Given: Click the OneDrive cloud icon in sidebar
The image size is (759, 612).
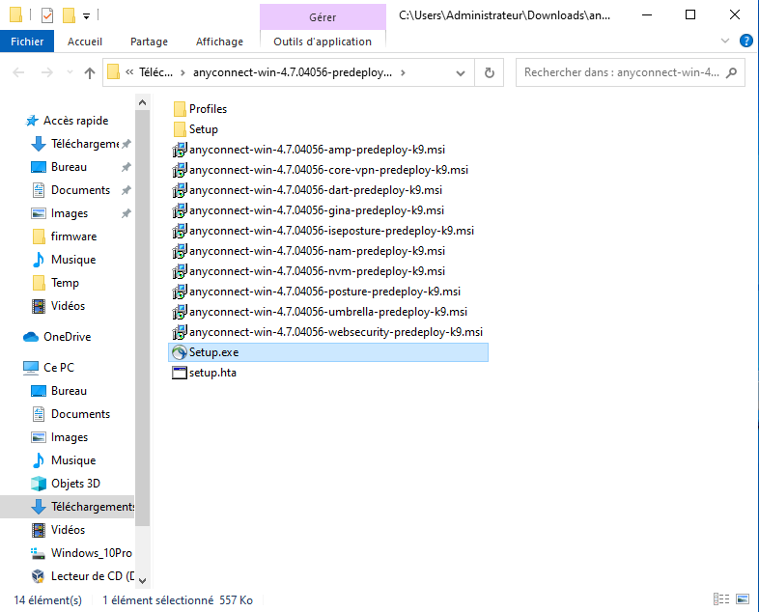Looking at the screenshot, I should click(x=31, y=337).
